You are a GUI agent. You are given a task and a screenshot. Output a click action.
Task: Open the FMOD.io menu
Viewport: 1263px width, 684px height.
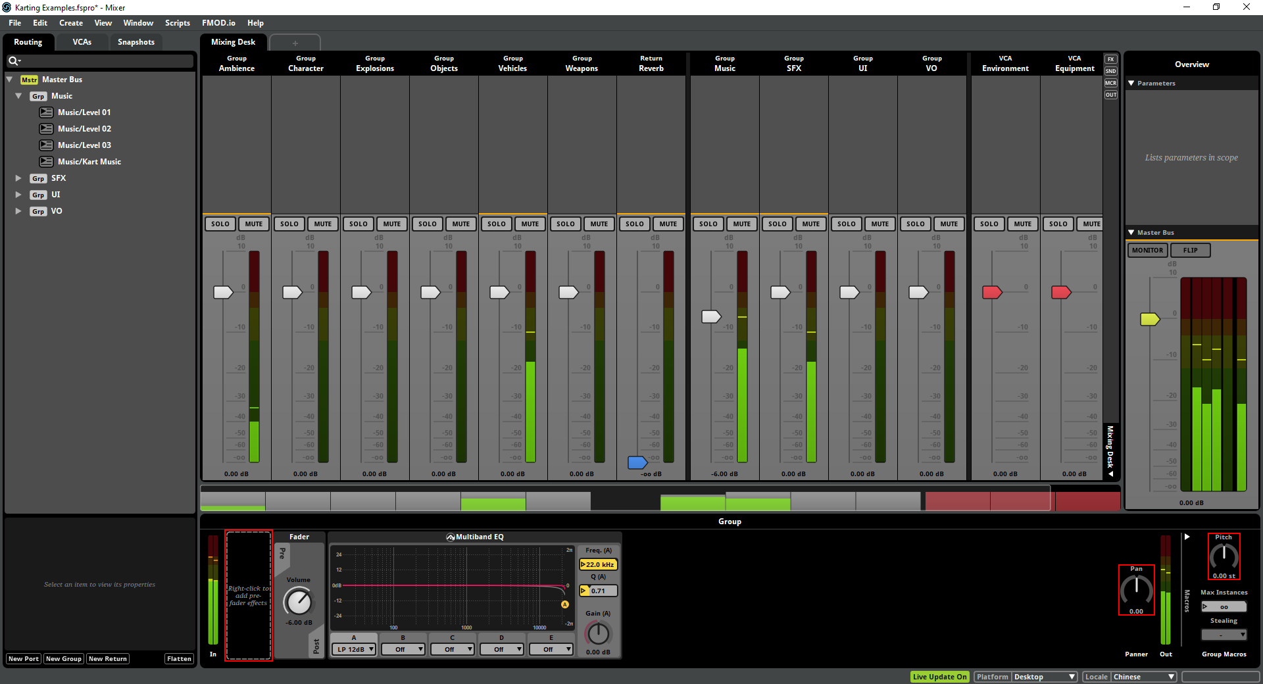[218, 22]
